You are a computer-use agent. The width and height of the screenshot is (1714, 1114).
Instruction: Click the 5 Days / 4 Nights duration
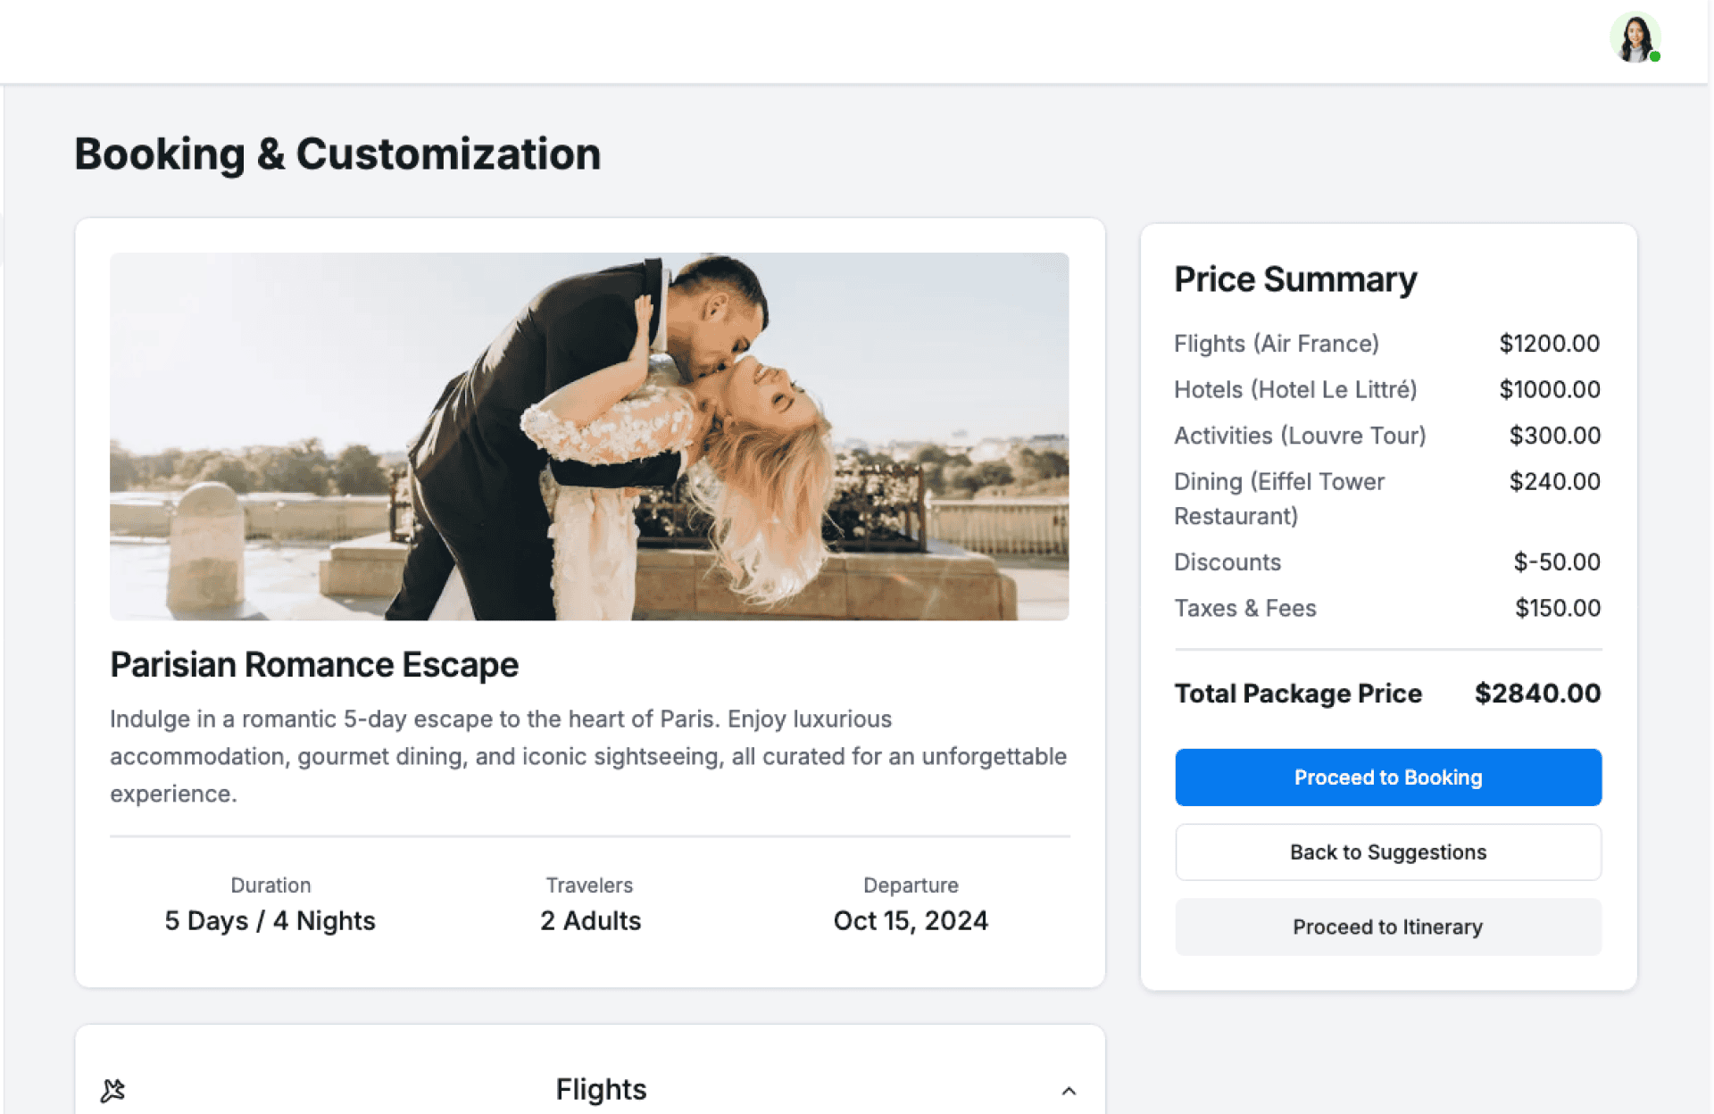[270, 920]
